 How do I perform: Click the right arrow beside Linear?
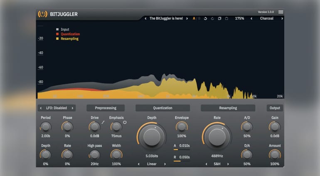tap(165, 164)
